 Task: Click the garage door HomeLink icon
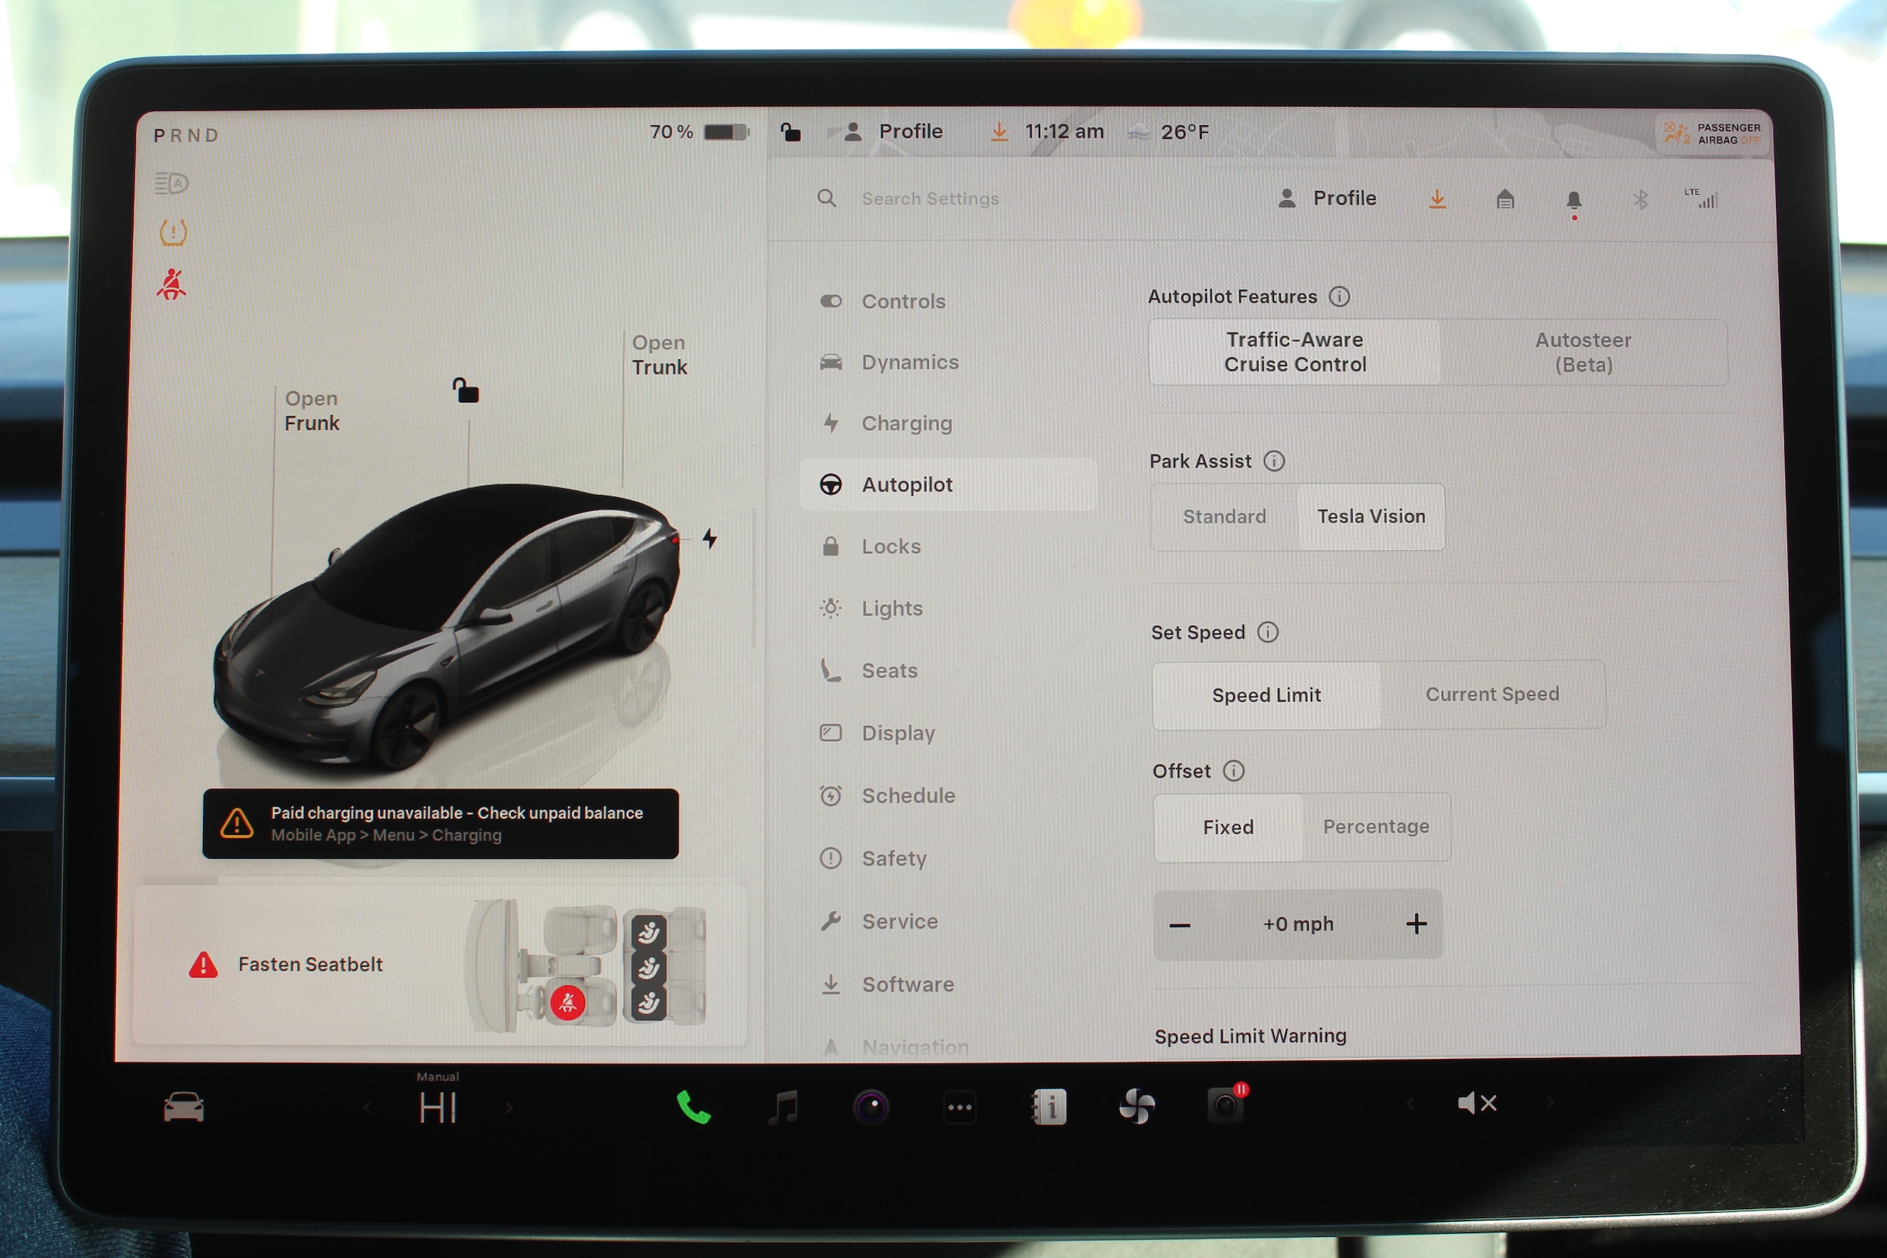click(x=1505, y=199)
